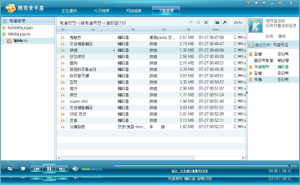Click the headphone icon in the 2.61 MB row
300x185 pixels.
62,38
